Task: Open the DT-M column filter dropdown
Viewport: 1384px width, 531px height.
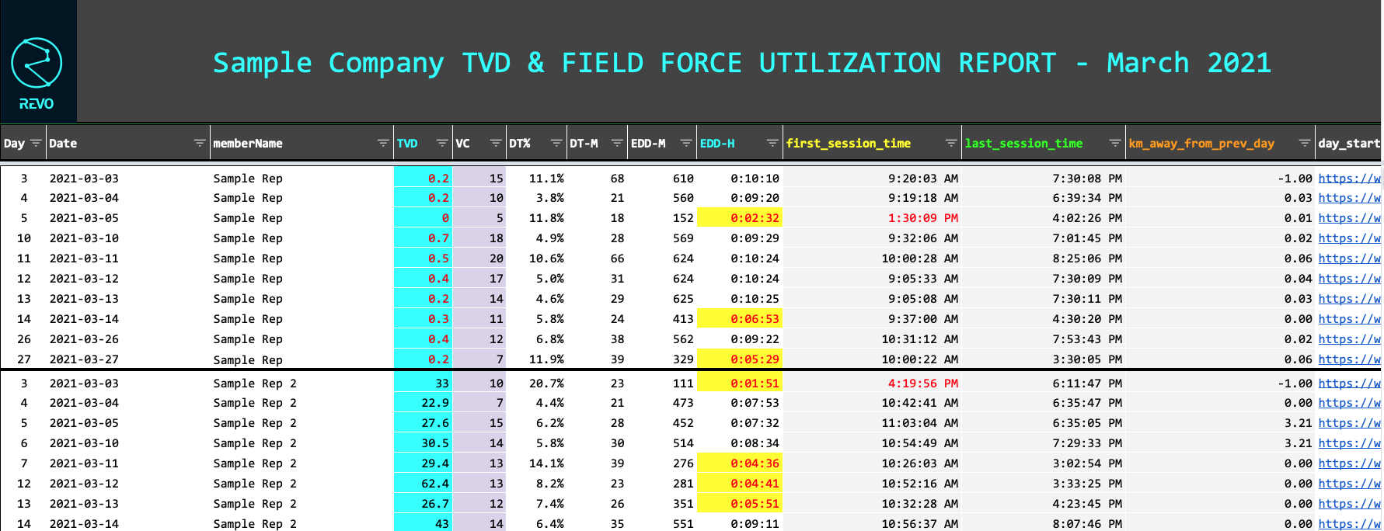Action: (617, 143)
